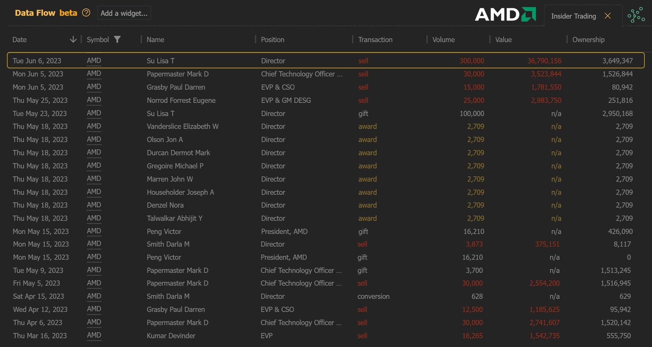Click the Position column header
Viewport: 652px width, 347px height.
tap(272, 40)
